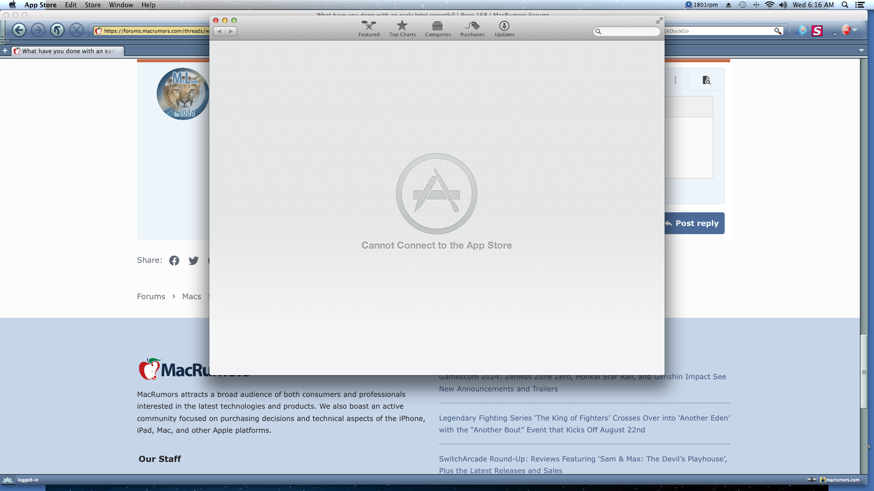Click the volume icon in menu bar
This screenshot has width=874, height=491.
point(782,5)
